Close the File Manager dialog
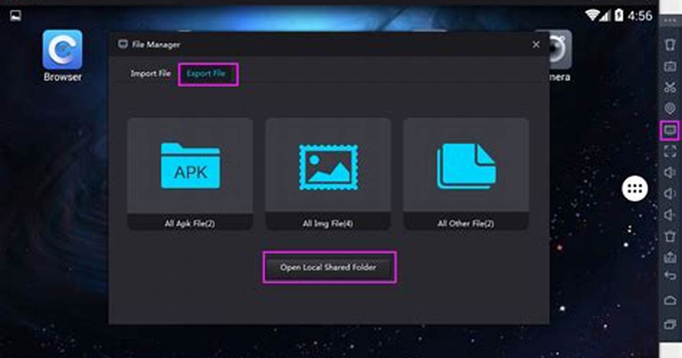Image resolution: width=682 pixels, height=358 pixels. point(536,44)
